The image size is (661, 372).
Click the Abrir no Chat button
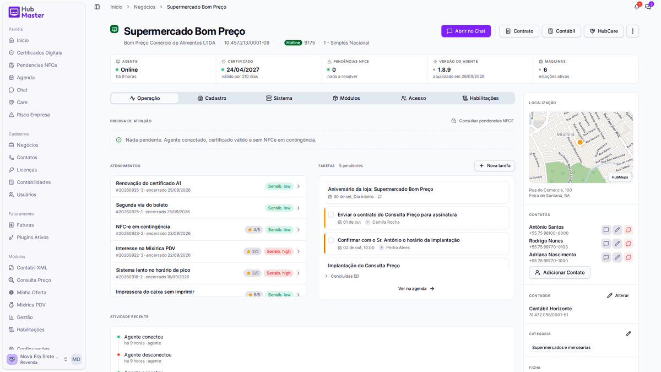pyautogui.click(x=466, y=31)
